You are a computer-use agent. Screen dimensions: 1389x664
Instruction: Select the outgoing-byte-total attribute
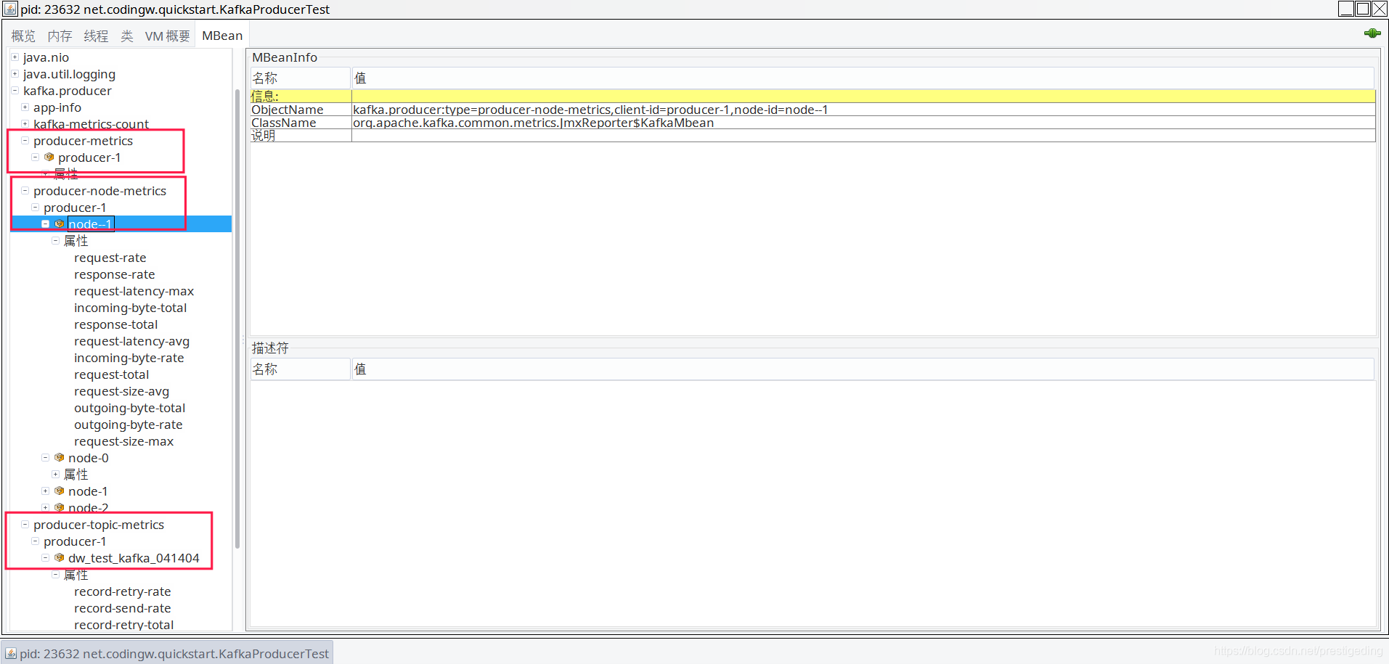(x=129, y=408)
